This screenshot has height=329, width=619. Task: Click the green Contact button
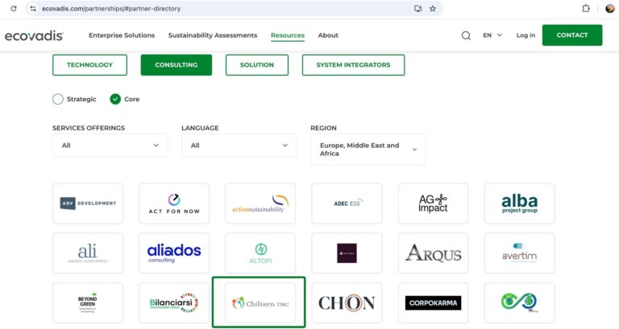point(571,35)
